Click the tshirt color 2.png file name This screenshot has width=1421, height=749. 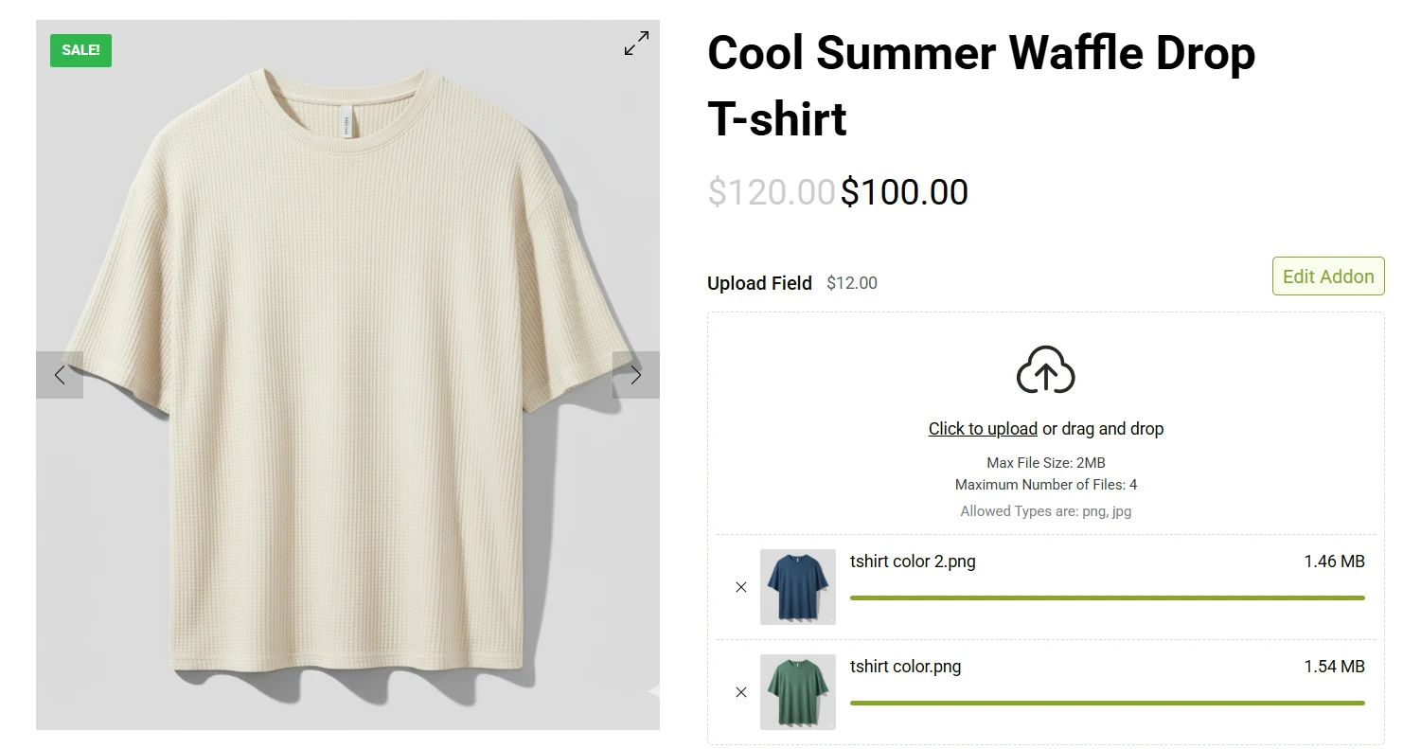click(913, 562)
